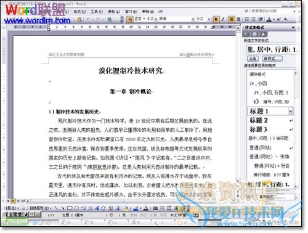Toggle Bold formatting in the toolbar

(216, 19)
